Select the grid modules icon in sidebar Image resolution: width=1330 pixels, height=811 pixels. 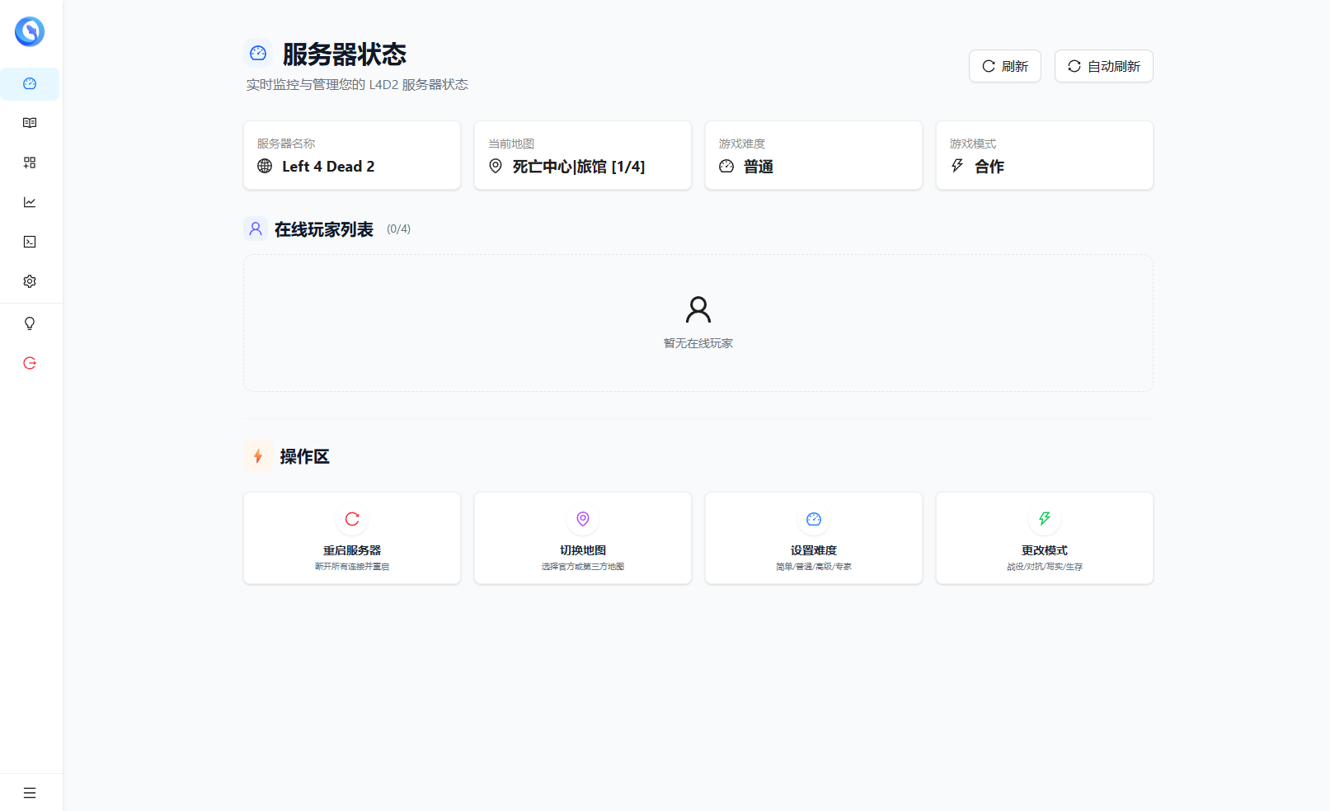coord(30,163)
